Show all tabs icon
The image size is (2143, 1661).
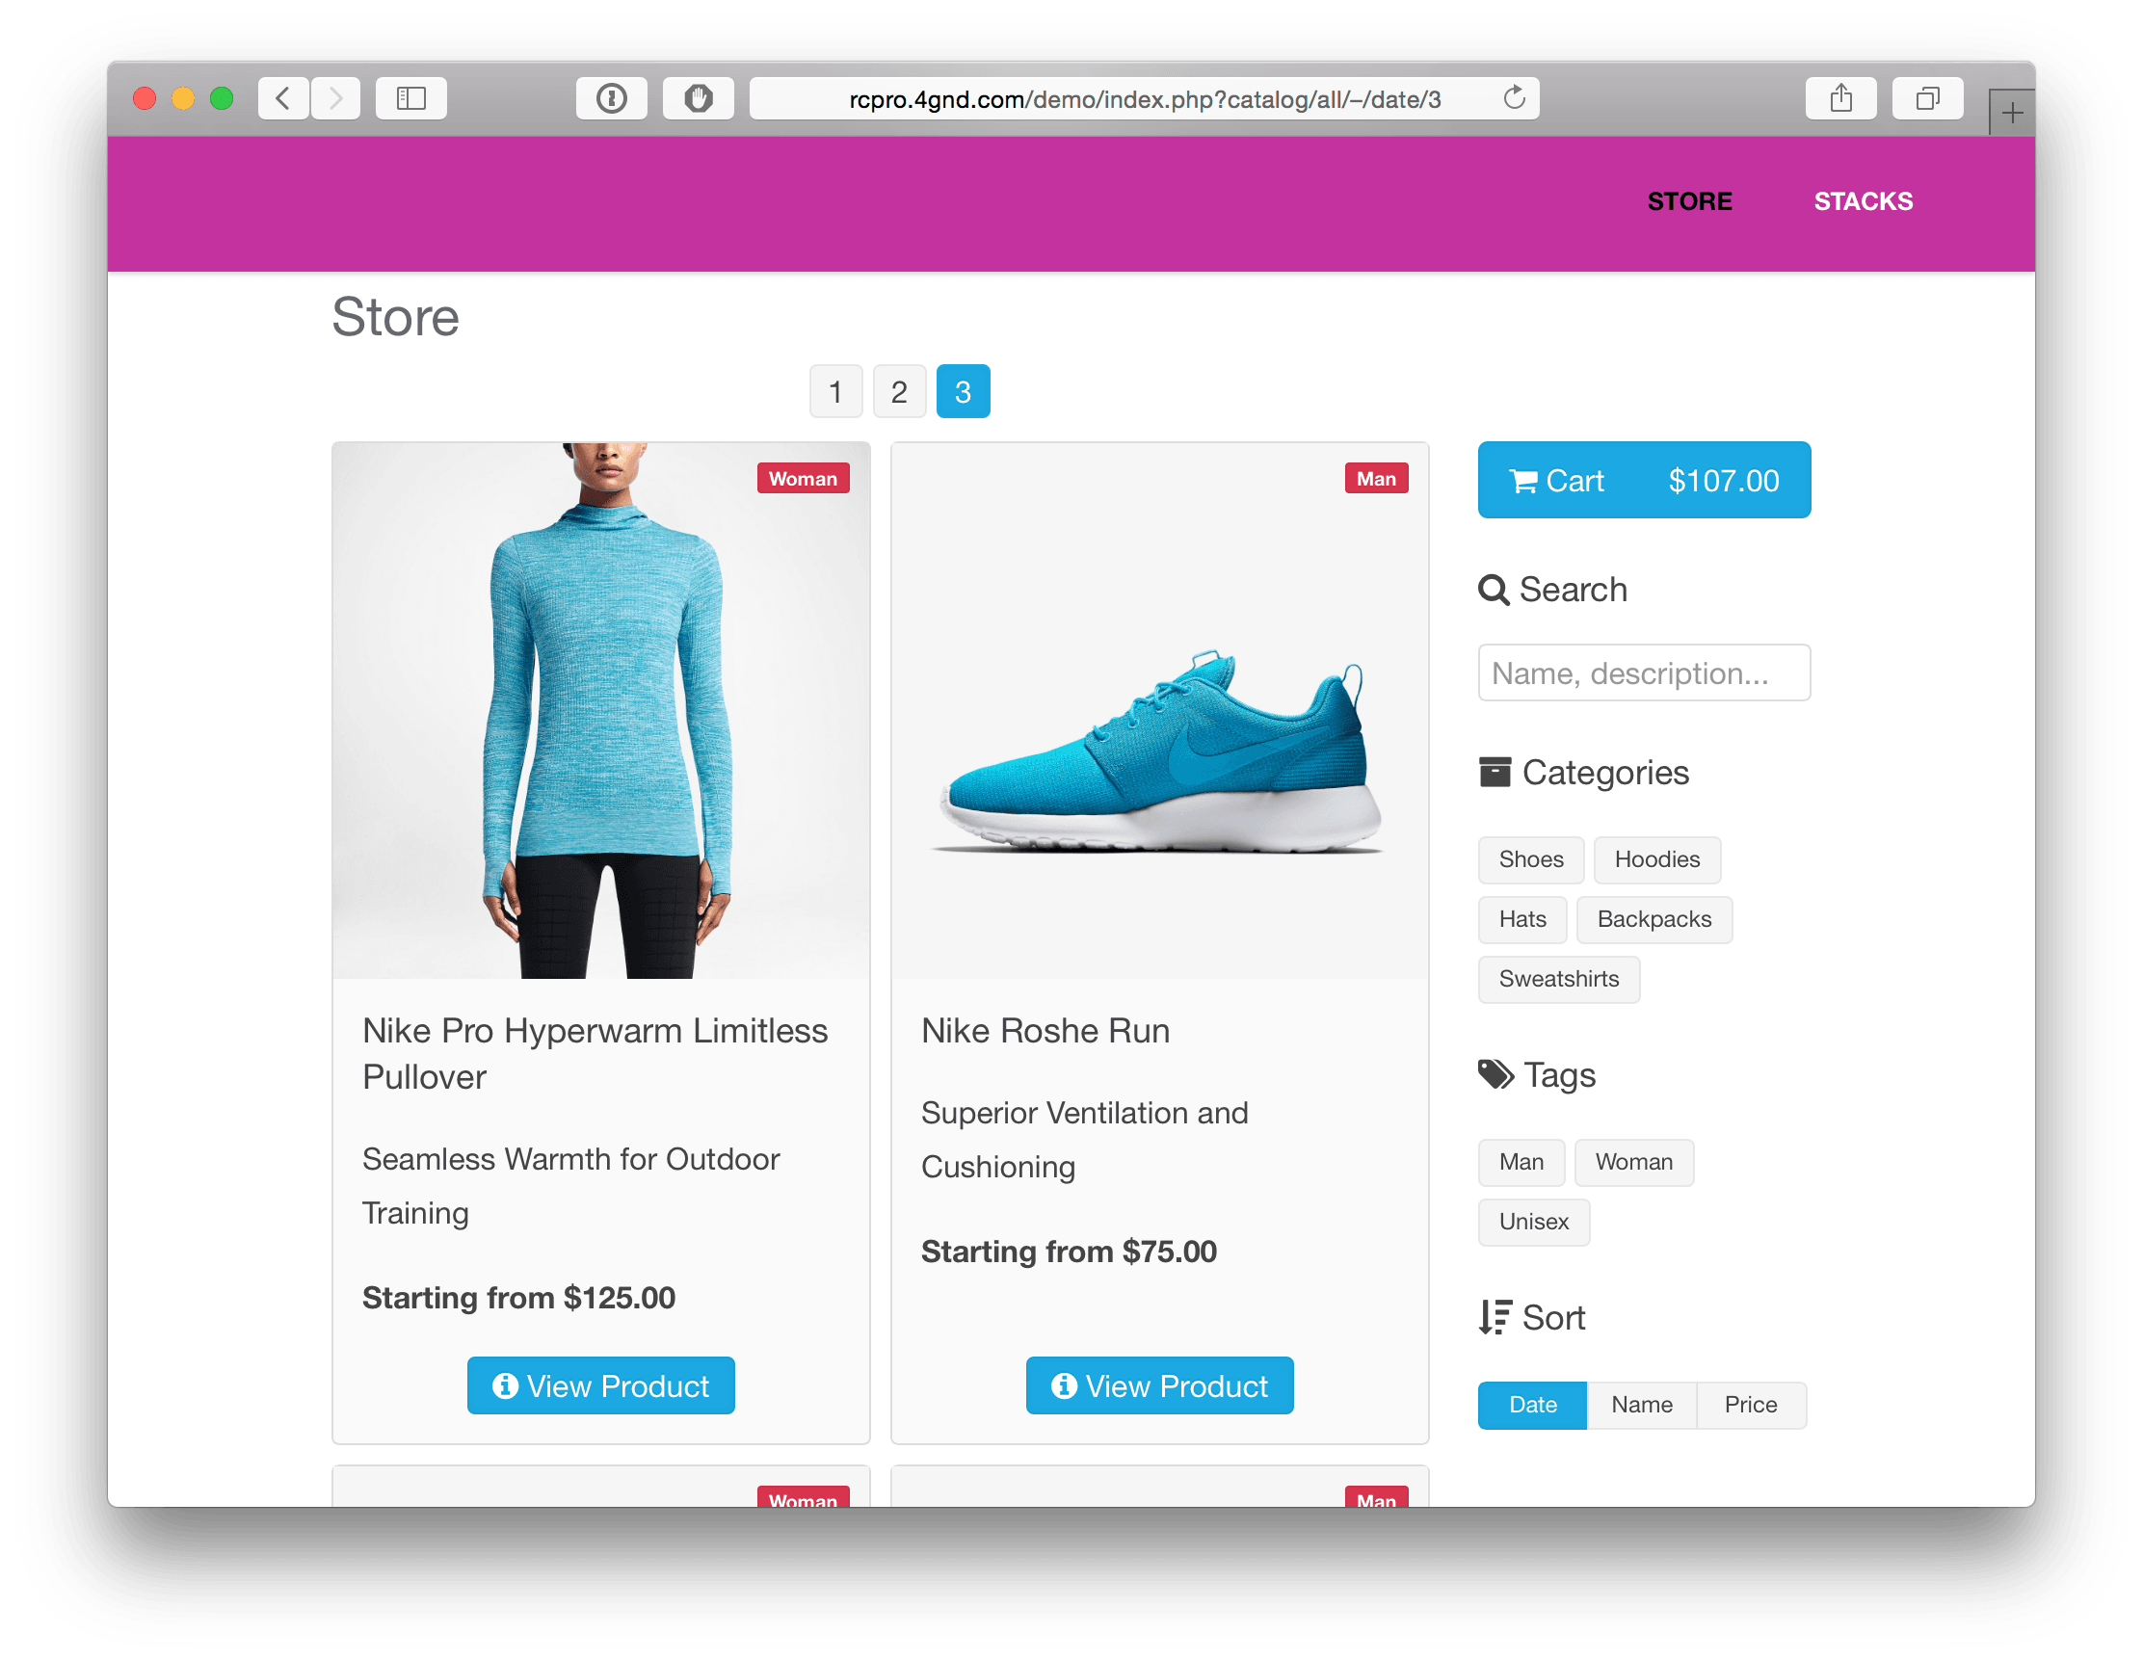pos(1927,98)
